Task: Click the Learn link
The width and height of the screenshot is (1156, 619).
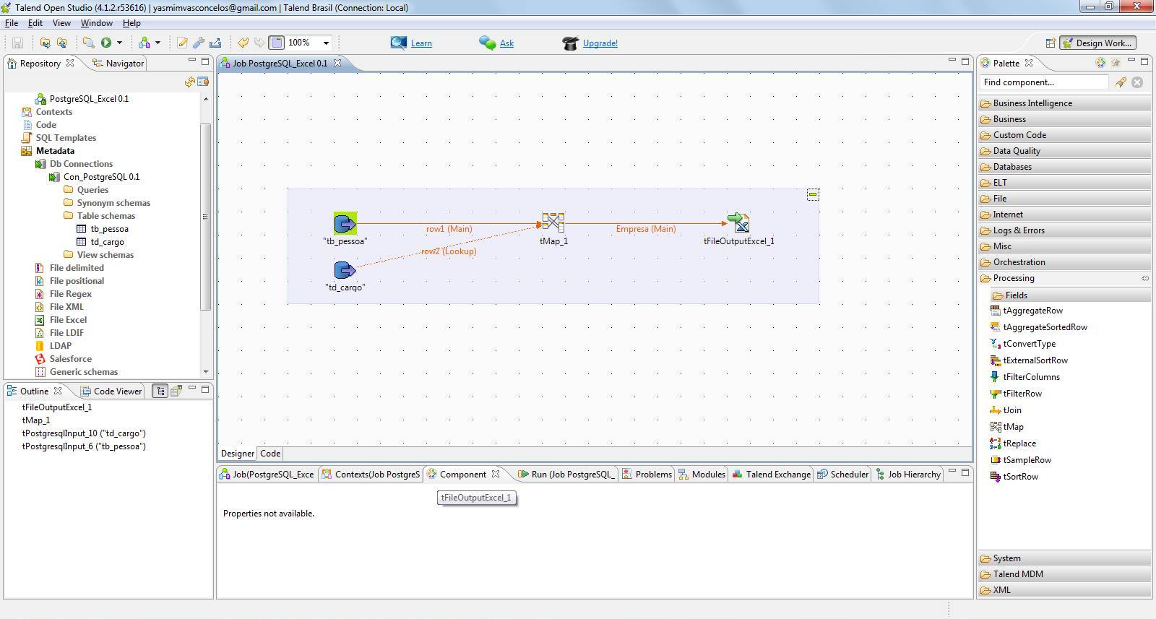Action: 421,43
